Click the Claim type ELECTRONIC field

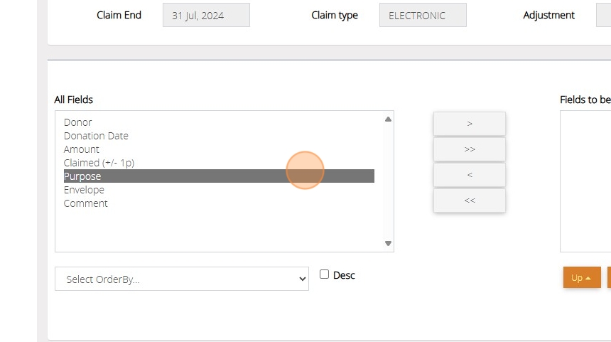(423, 15)
